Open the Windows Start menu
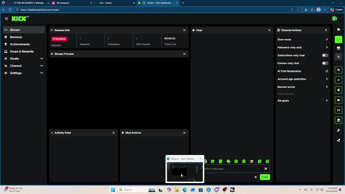Screen dimensions: 345x194 (x=113, y=190)
